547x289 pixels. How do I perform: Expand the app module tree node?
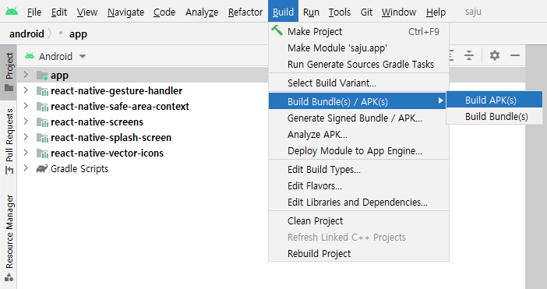pos(26,75)
